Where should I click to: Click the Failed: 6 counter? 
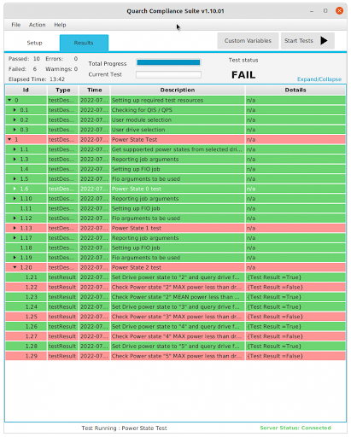[x=22, y=69]
